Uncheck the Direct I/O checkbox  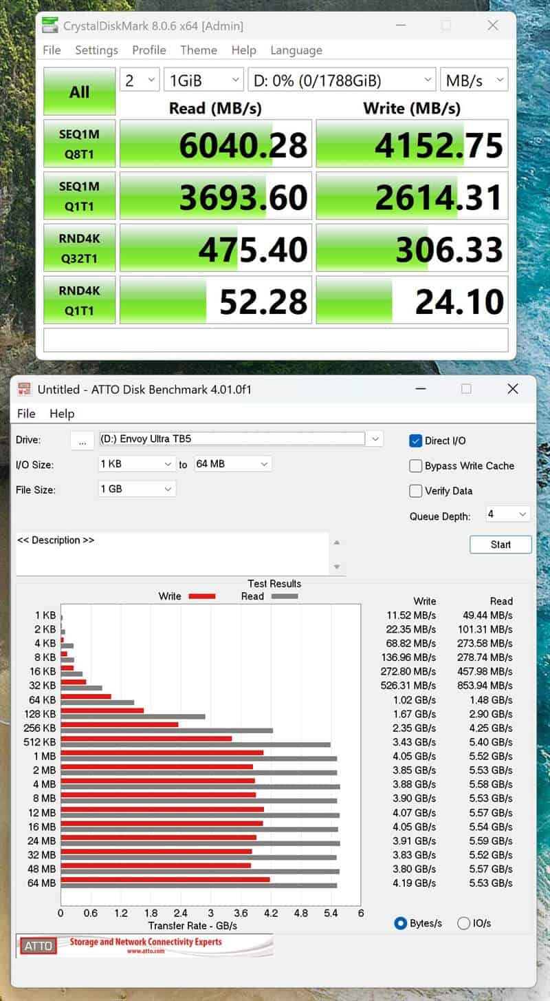(415, 441)
